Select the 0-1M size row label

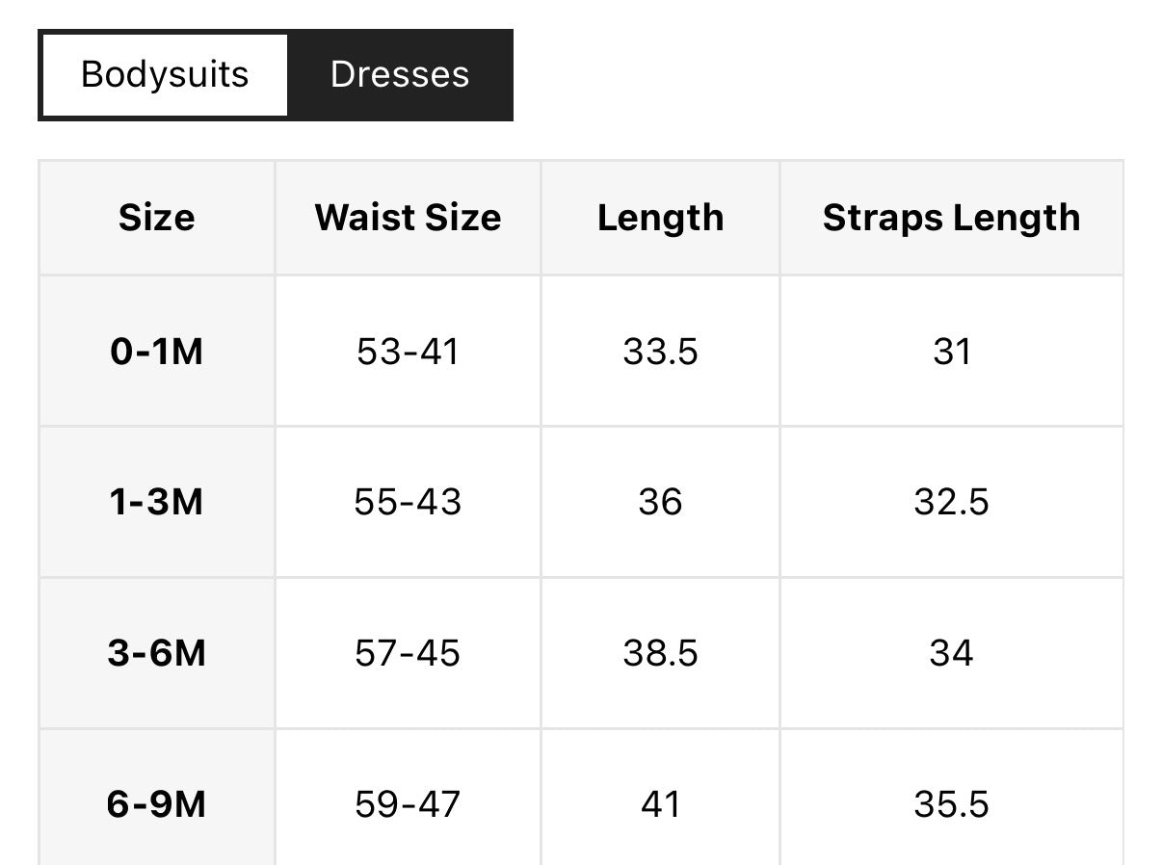click(x=157, y=352)
